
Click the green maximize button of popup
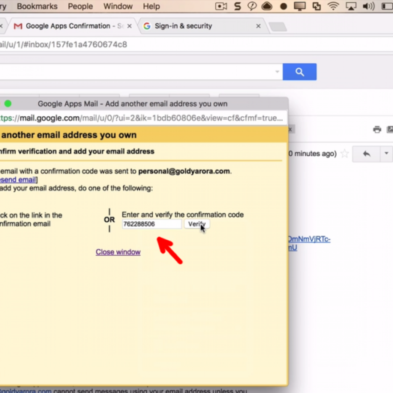[x=8, y=103]
